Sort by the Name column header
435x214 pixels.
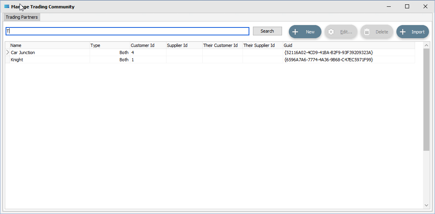[x=50, y=45]
